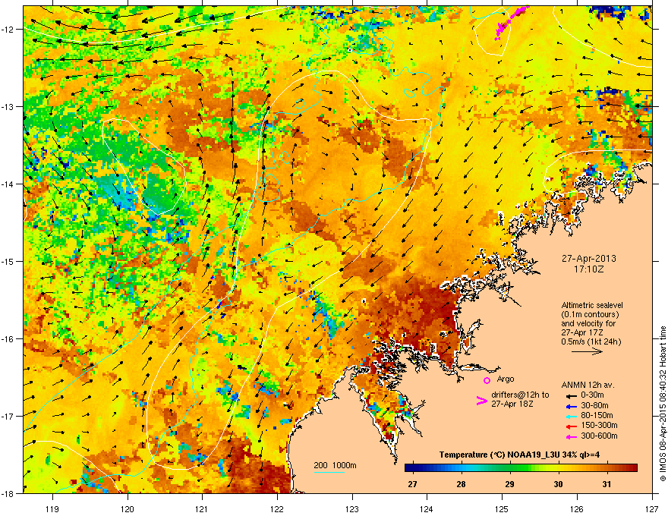
Task: Click the color bar value 27
Action: 412,484
